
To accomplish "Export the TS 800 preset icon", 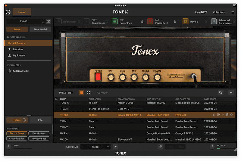I will tap(218, 115).
